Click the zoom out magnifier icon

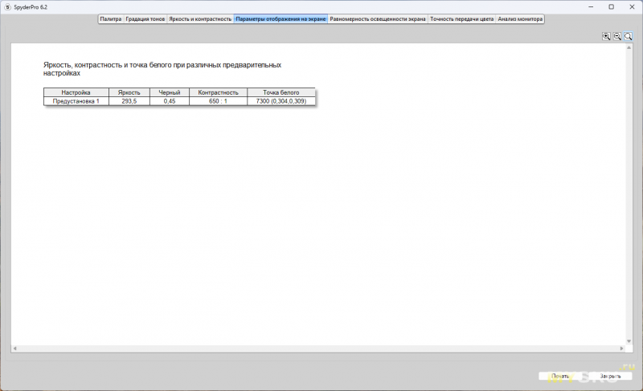coord(617,36)
